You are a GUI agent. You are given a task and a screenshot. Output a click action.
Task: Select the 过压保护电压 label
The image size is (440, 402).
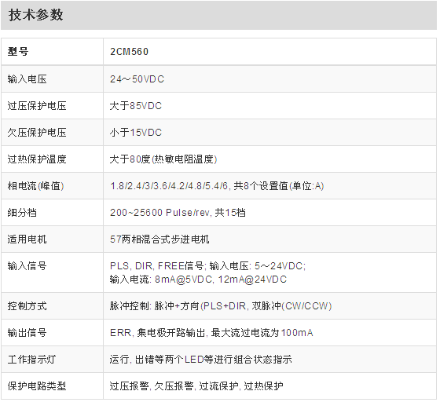[37, 106]
